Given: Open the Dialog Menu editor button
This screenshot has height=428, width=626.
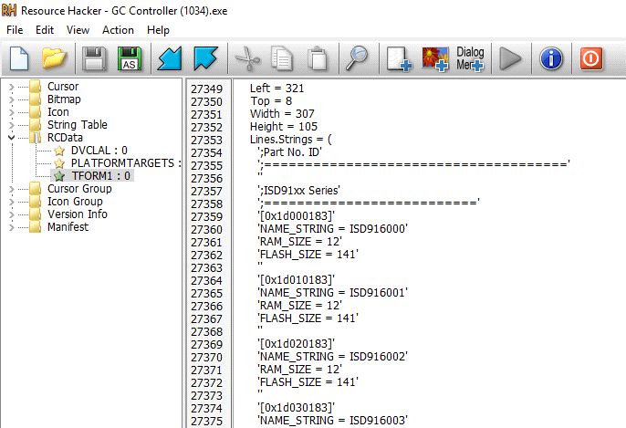Looking at the screenshot, I should pos(470,59).
